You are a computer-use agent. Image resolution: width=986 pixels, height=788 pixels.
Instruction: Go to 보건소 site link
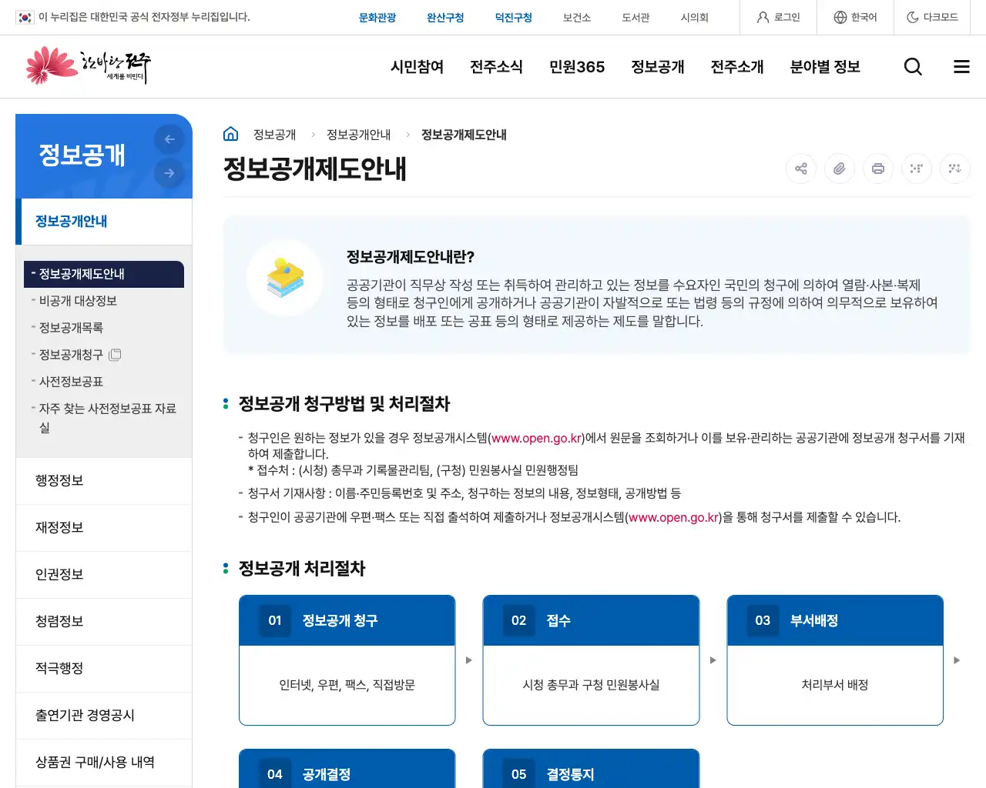tap(577, 17)
